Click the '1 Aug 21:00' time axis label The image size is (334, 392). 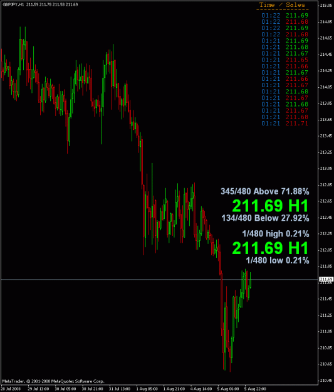[x=174, y=389]
